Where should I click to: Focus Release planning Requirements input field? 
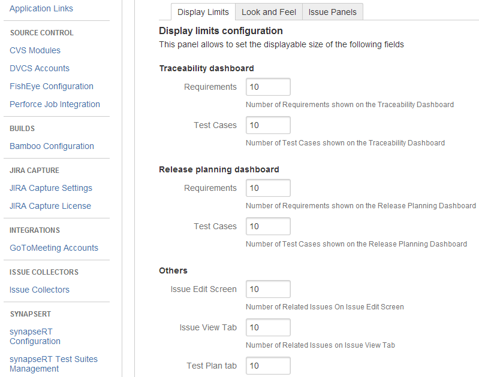pos(268,188)
